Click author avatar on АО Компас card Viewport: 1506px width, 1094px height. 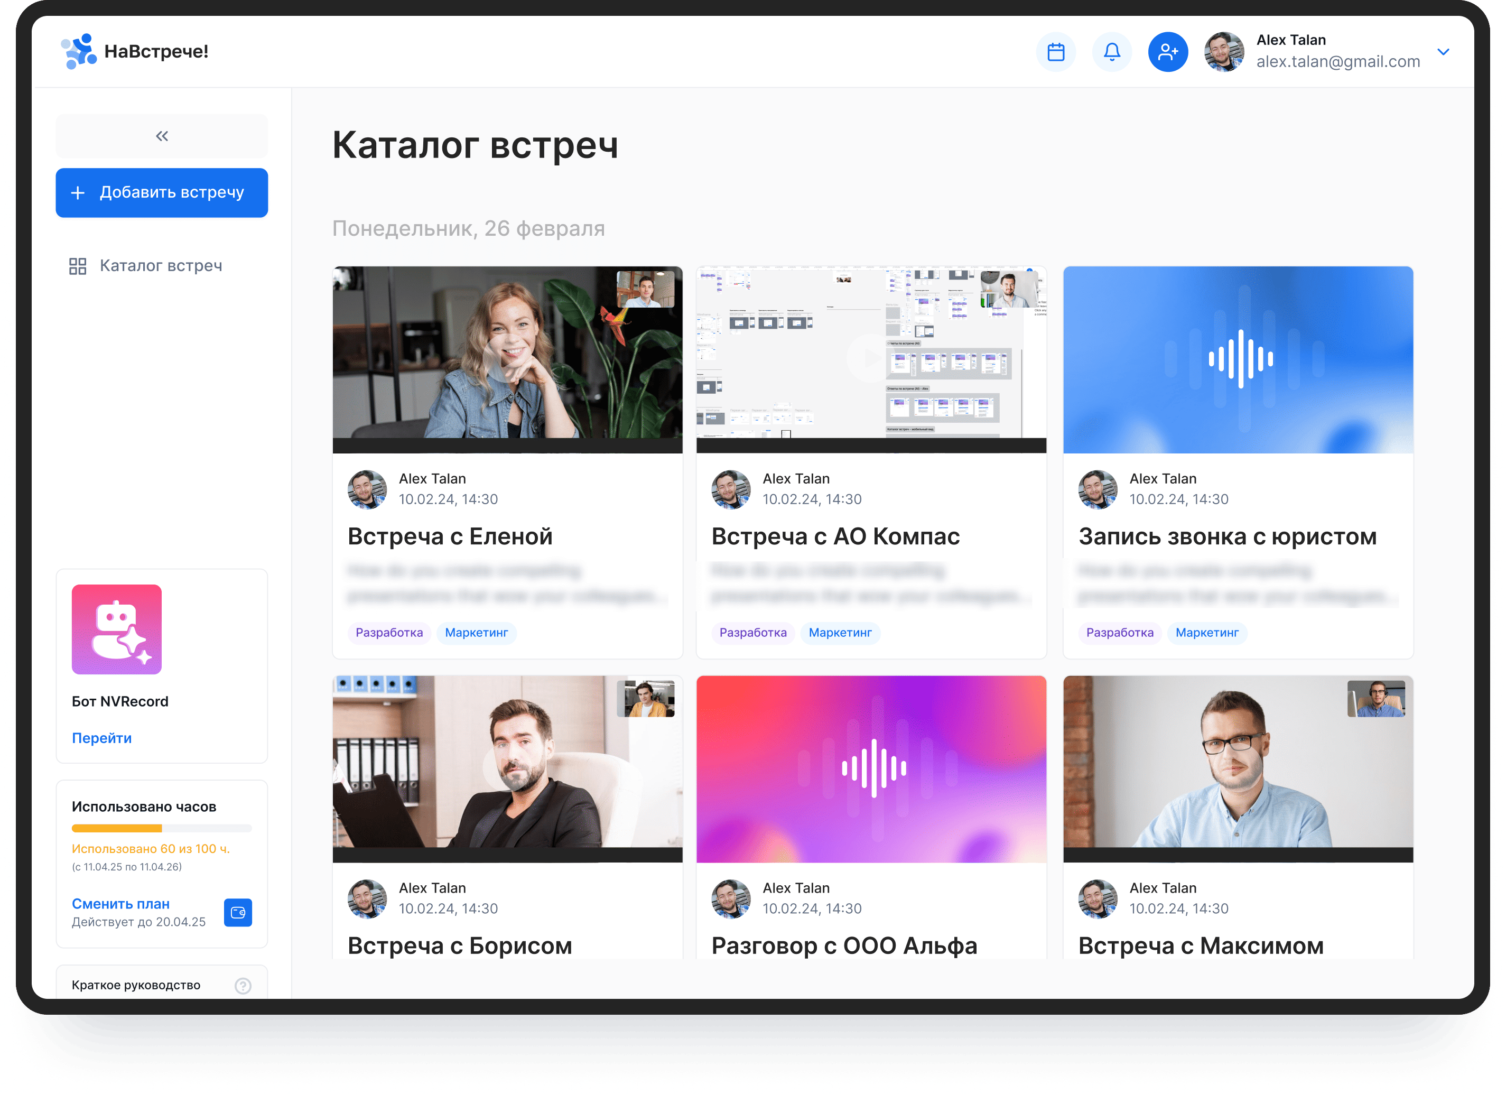[730, 489]
